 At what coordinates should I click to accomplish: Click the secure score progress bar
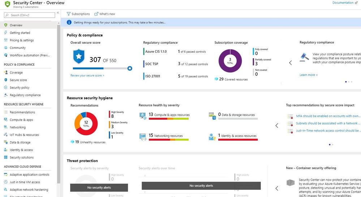point(102,68)
